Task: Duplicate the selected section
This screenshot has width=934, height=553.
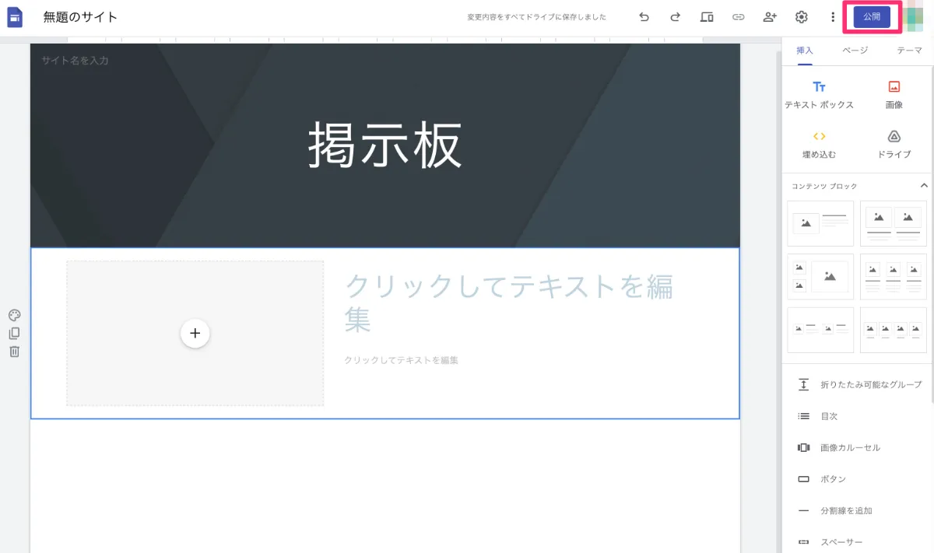Action: point(13,333)
